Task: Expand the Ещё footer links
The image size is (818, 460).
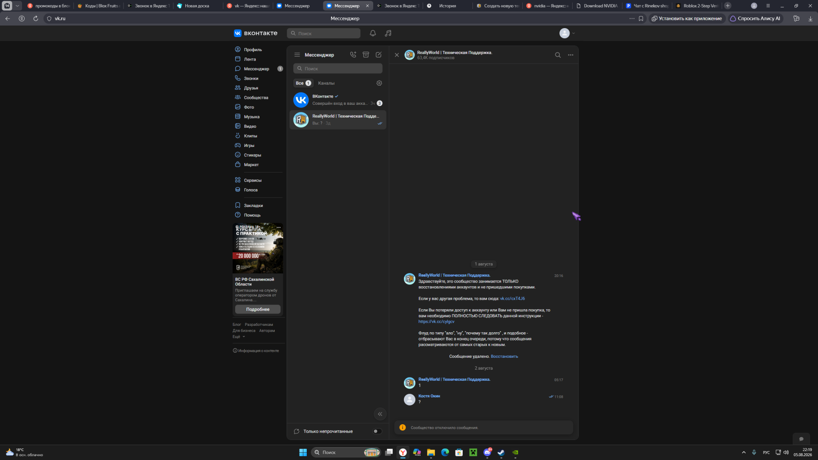Action: tap(239, 337)
